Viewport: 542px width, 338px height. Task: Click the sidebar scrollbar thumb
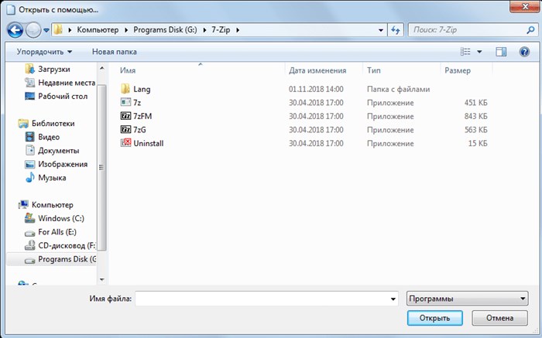pyautogui.click(x=101, y=168)
